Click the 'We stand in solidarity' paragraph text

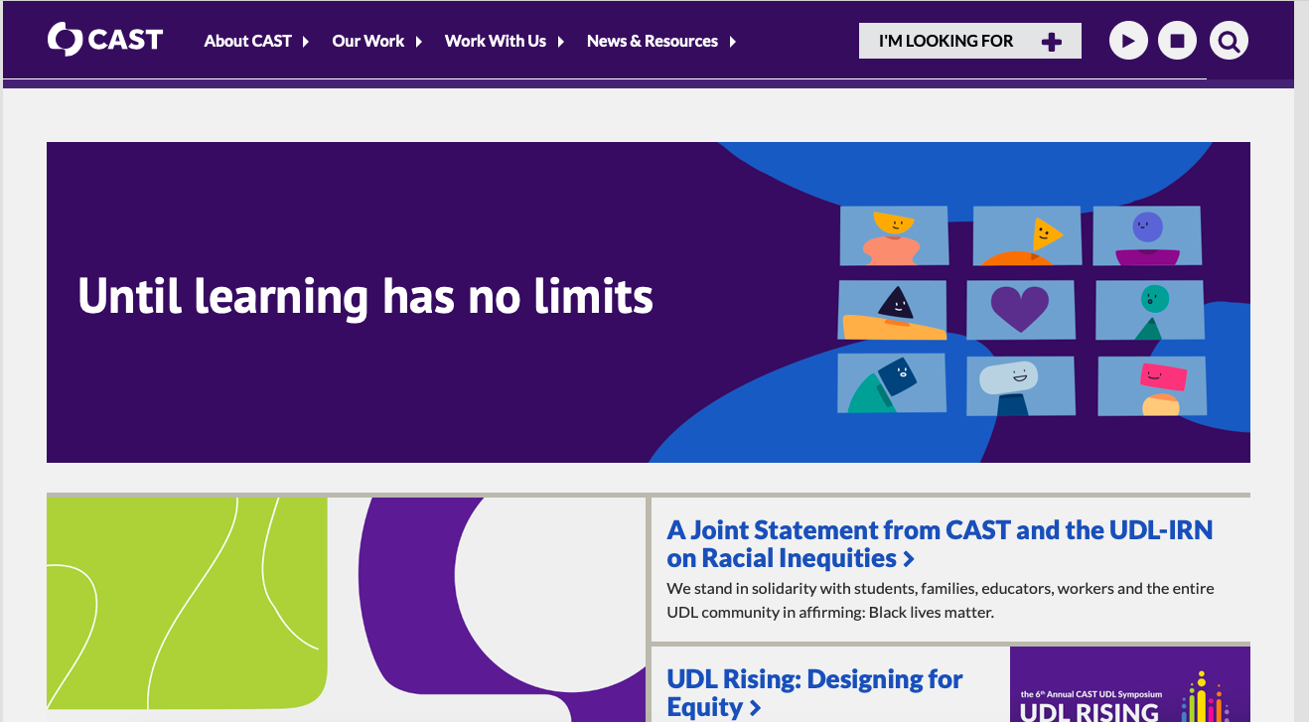940,600
